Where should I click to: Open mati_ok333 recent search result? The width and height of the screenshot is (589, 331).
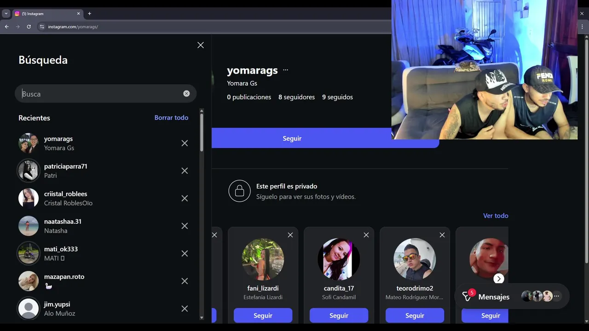(x=106, y=253)
